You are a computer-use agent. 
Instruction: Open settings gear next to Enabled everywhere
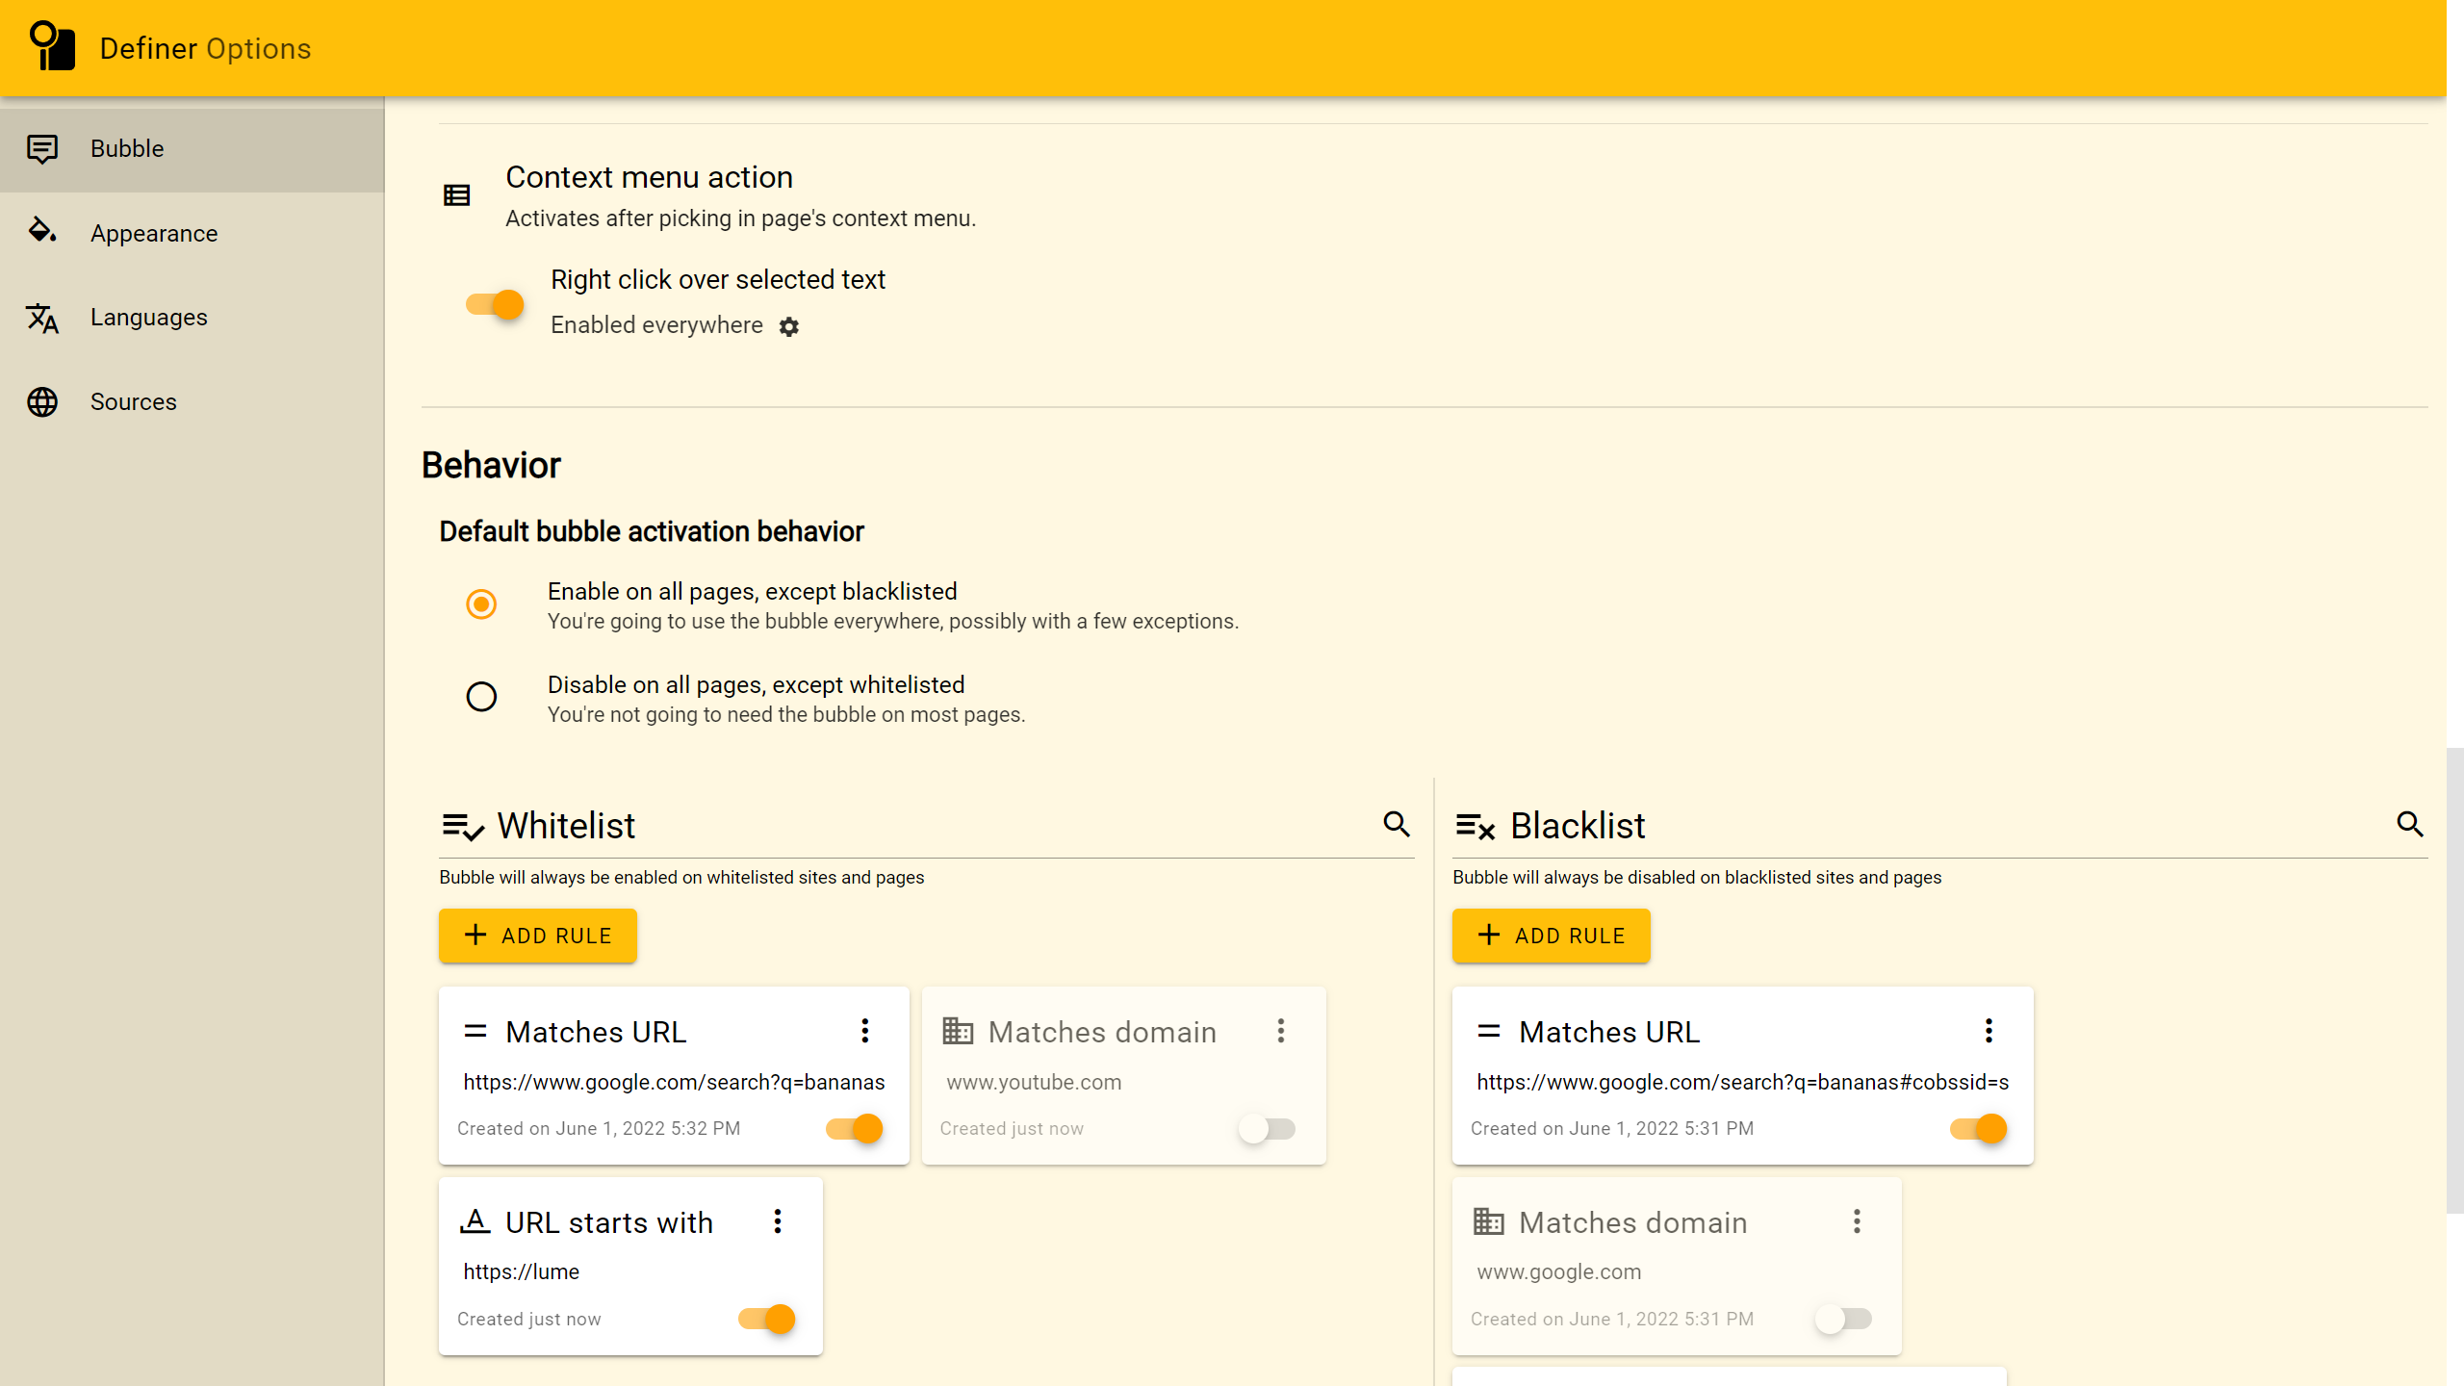point(789,327)
